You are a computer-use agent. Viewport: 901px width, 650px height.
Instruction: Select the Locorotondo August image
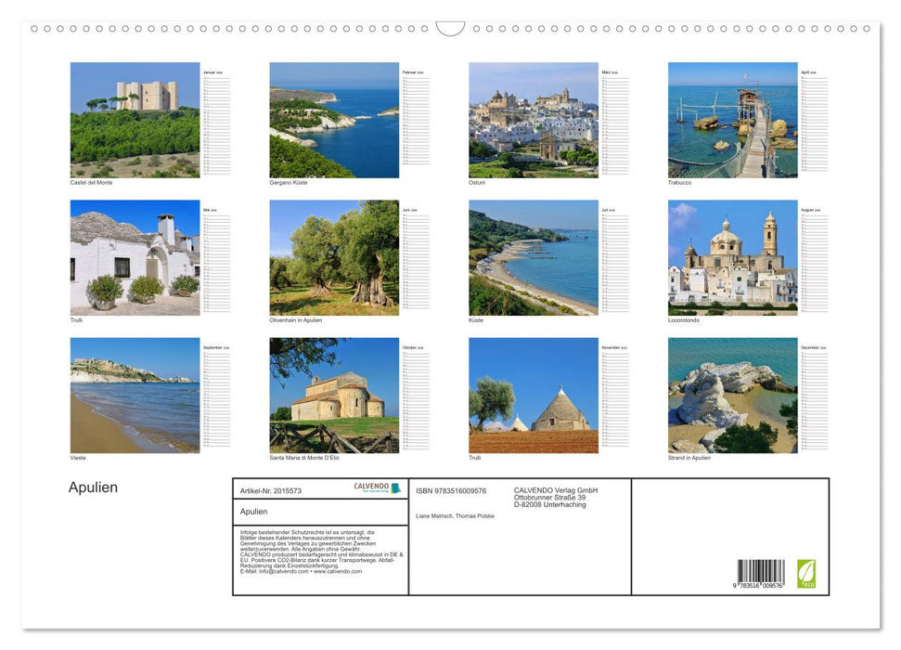733,257
